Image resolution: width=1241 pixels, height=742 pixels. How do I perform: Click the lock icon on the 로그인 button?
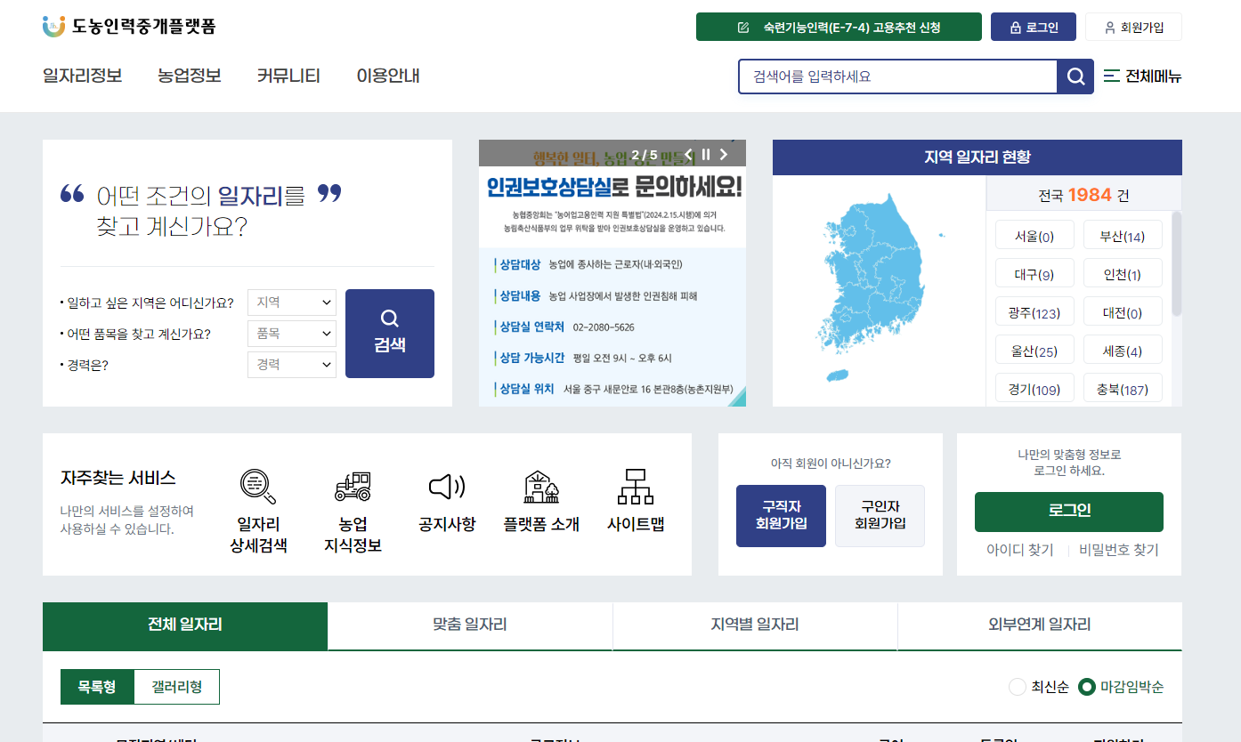[x=1014, y=27]
